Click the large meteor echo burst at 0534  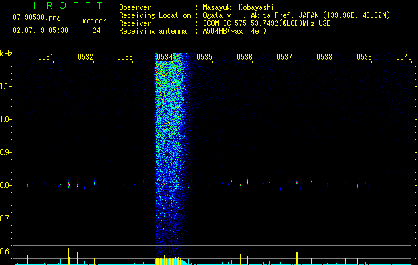pos(171,154)
